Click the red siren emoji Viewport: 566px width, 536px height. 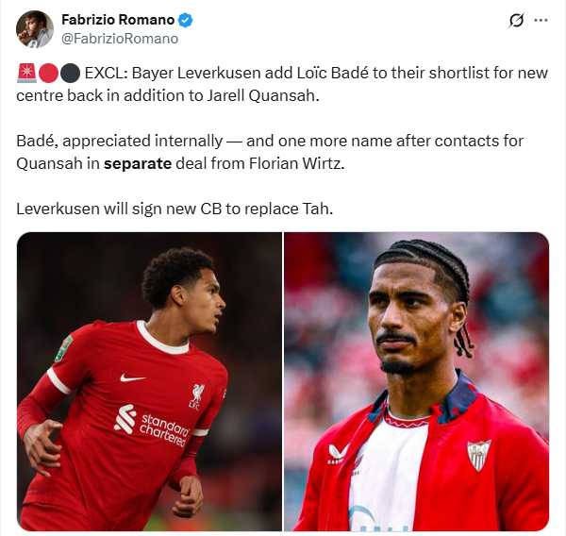coord(26,73)
